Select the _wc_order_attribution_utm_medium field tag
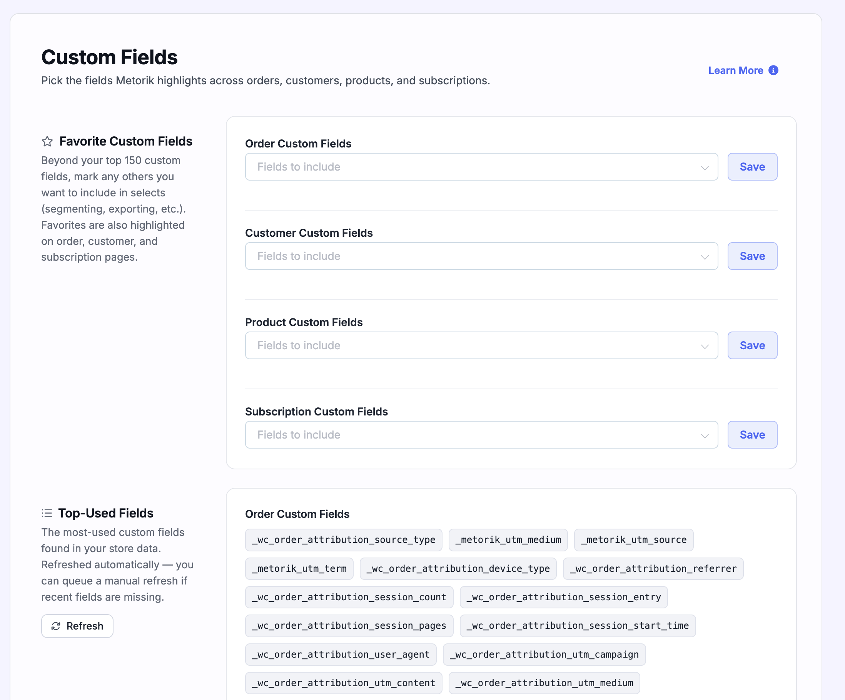845x700 pixels. [544, 683]
